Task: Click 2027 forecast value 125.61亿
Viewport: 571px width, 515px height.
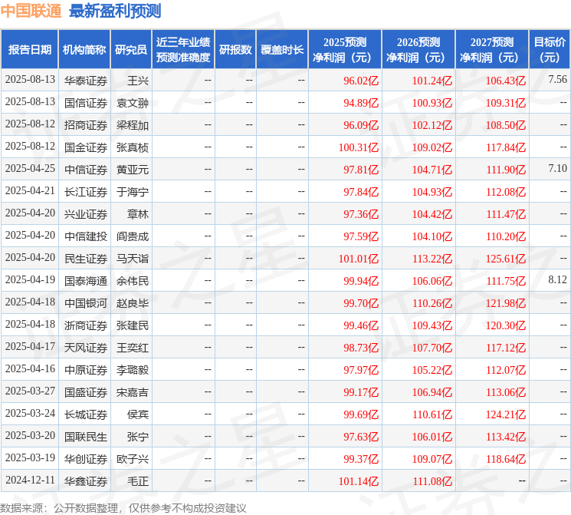Action: 505,259
